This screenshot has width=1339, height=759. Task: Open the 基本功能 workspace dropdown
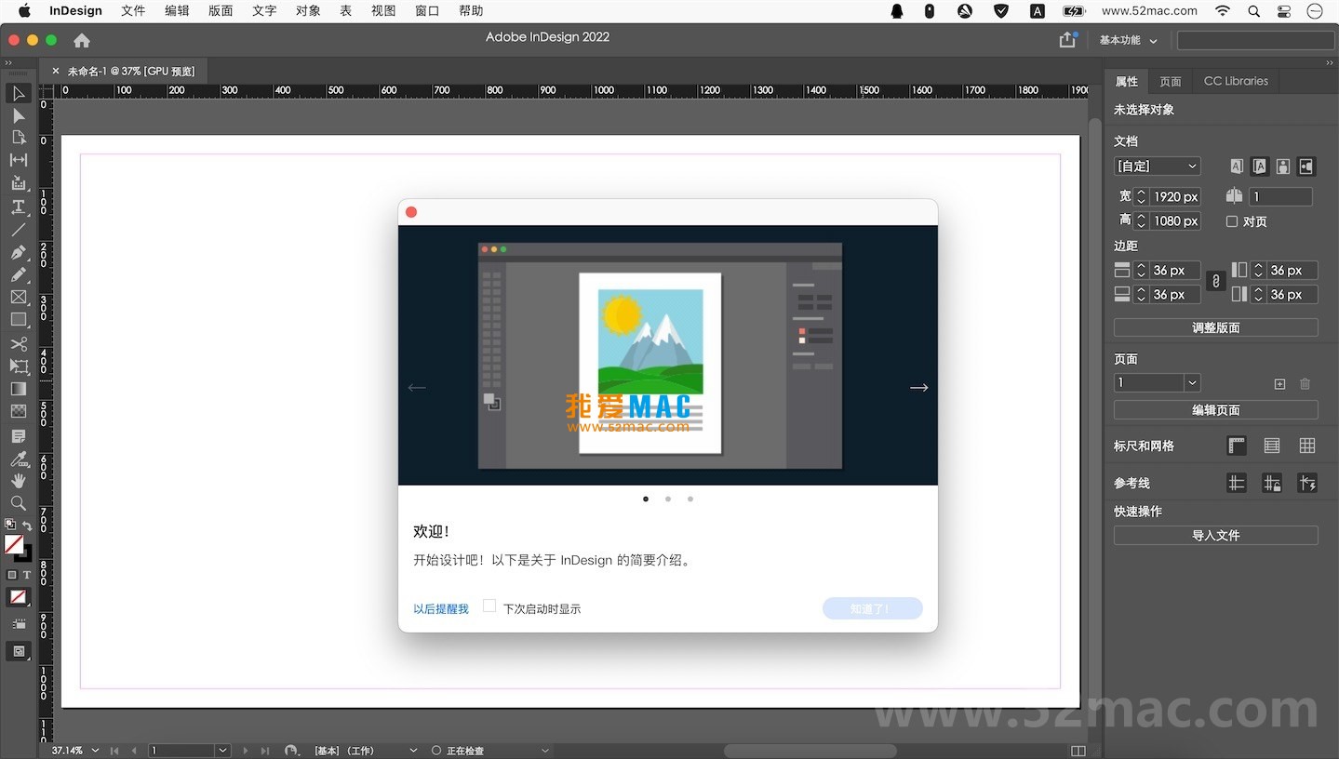pyautogui.click(x=1129, y=40)
